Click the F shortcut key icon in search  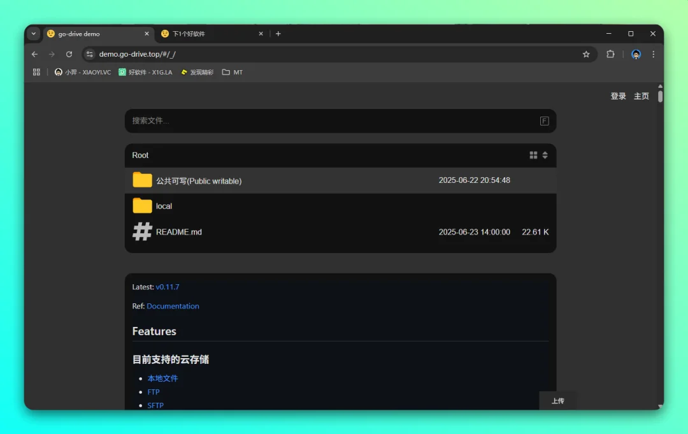point(544,120)
